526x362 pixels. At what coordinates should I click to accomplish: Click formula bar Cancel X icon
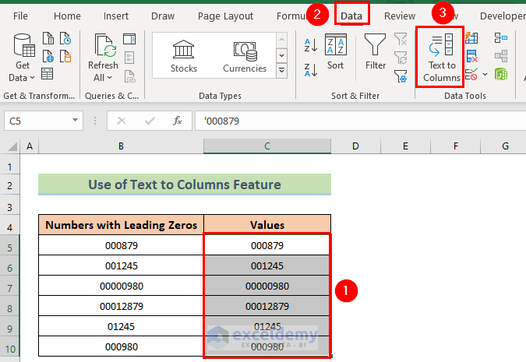tap(122, 121)
